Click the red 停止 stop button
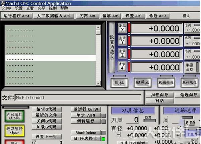This screenshot has width=201, height=144. click(14, 142)
